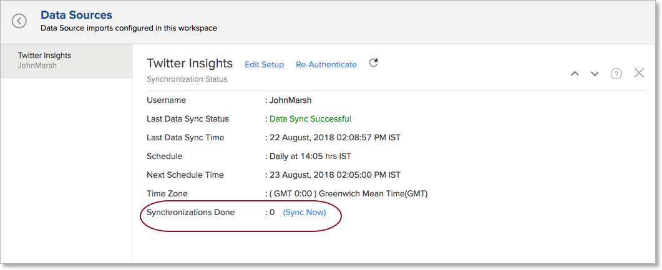
Task: Click the Data Sources heading
Action: tap(76, 15)
